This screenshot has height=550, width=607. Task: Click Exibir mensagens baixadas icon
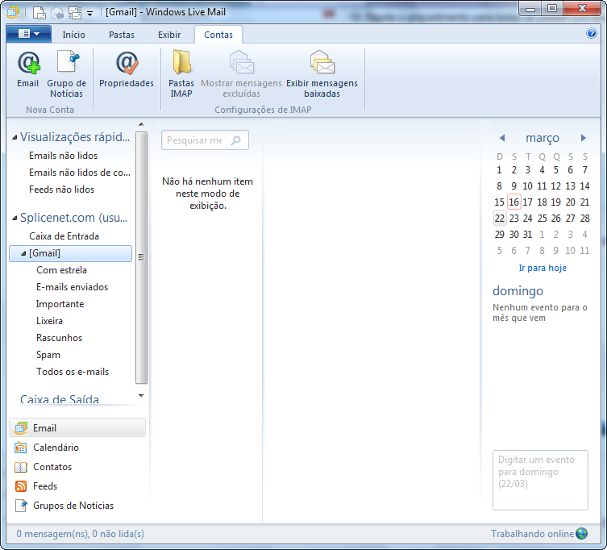coord(322,63)
